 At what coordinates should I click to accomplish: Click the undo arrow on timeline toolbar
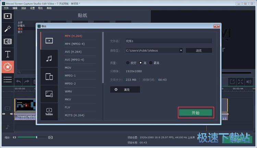coord(19,81)
